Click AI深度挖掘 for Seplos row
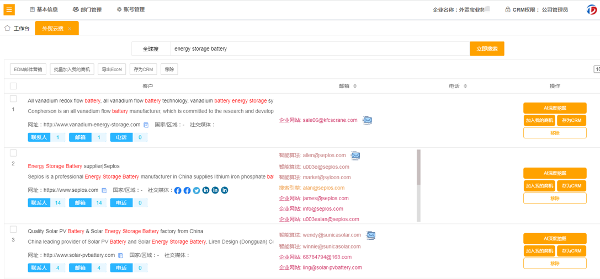The height and width of the screenshot is (279, 600). coord(555,173)
